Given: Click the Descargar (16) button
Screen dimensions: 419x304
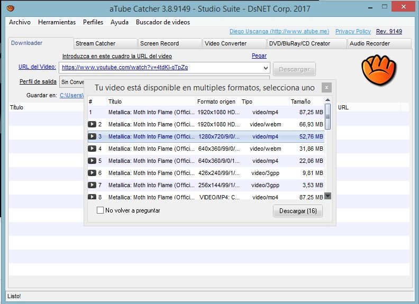Looking at the screenshot, I should (x=298, y=211).
